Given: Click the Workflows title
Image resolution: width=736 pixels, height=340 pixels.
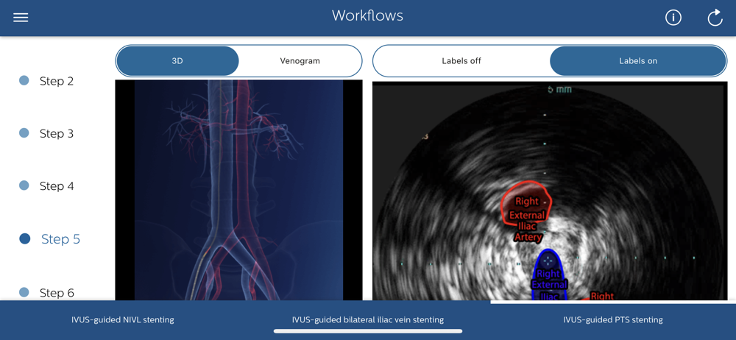Looking at the screenshot, I should [x=367, y=15].
